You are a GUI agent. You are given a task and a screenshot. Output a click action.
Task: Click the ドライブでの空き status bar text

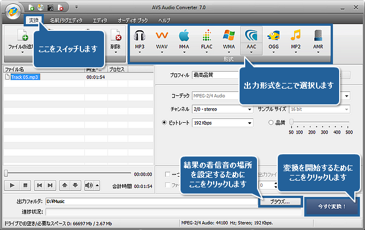coord(58,223)
